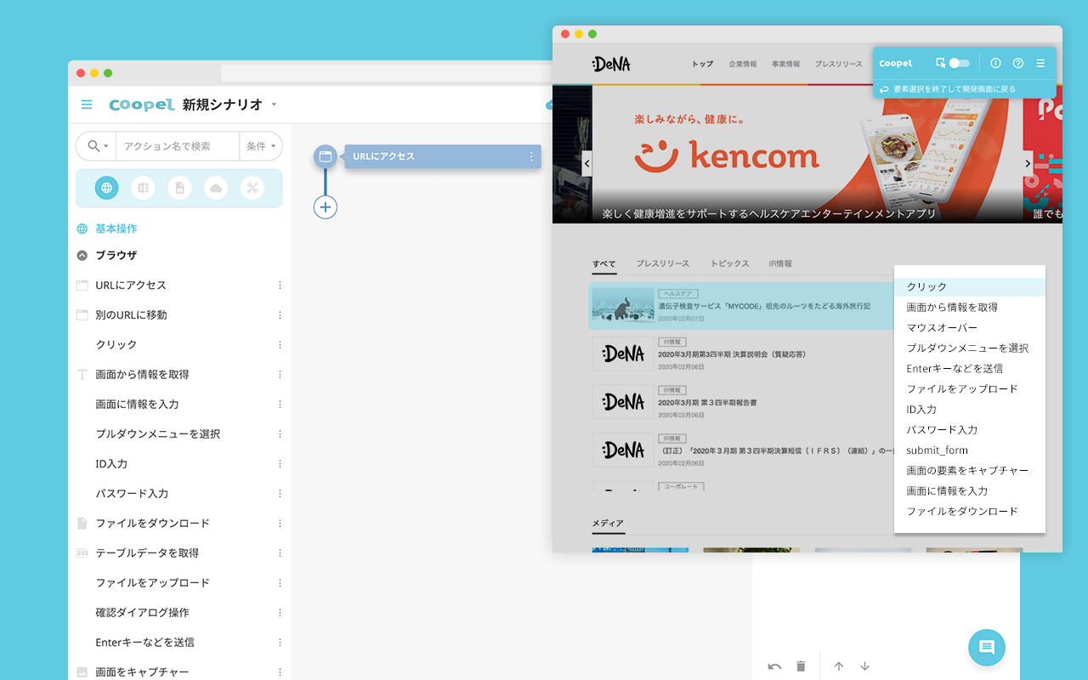The width and height of the screenshot is (1088, 680).
Task: Select ファイルをアップロード in the left action list
Action: 152,582
